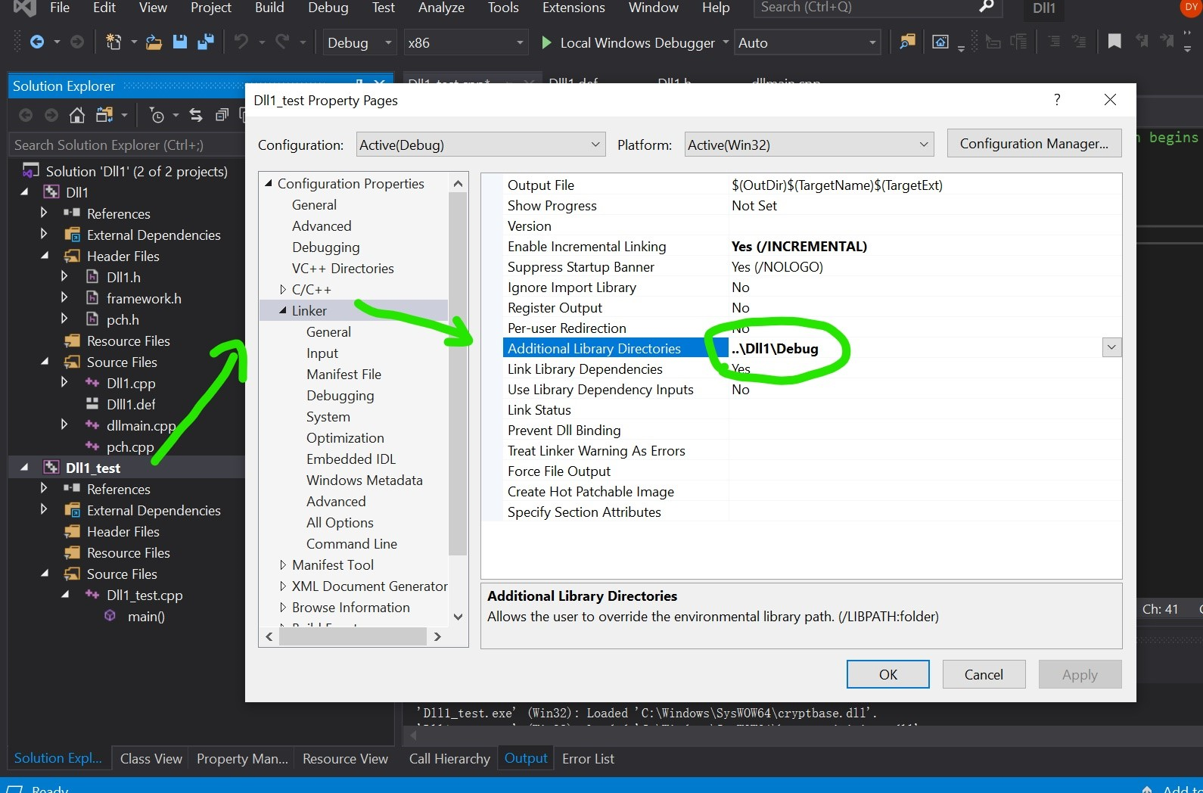Expand the Manifest Tool property node
The height and width of the screenshot is (793, 1203).
tap(283, 564)
